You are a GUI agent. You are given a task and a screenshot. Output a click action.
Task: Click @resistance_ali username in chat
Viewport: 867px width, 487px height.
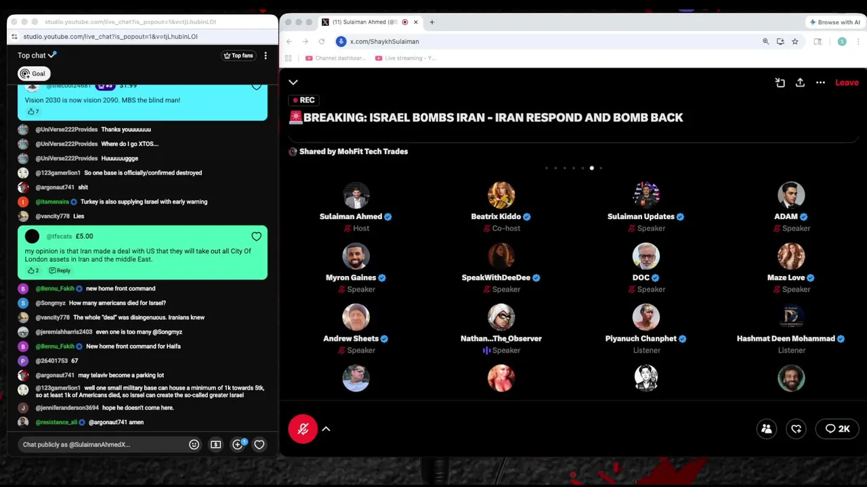pos(56,422)
